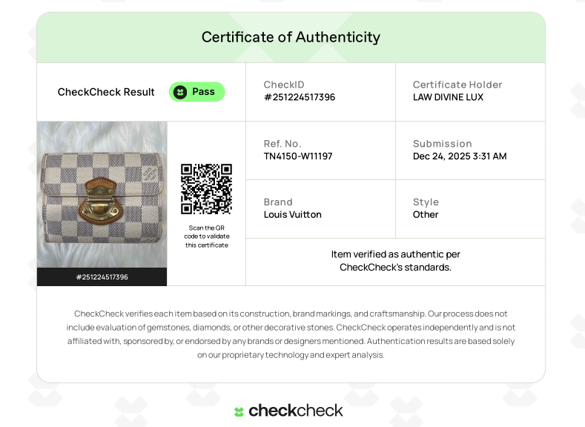Click the Certificate of Authenticity title
The height and width of the screenshot is (427, 585).
tap(291, 37)
